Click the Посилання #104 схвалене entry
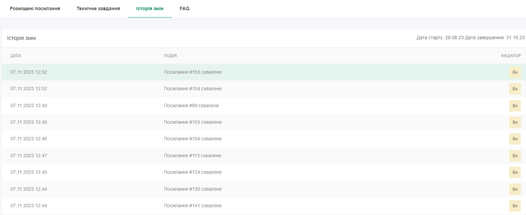Viewport: 526px width, 215px height. [193, 139]
